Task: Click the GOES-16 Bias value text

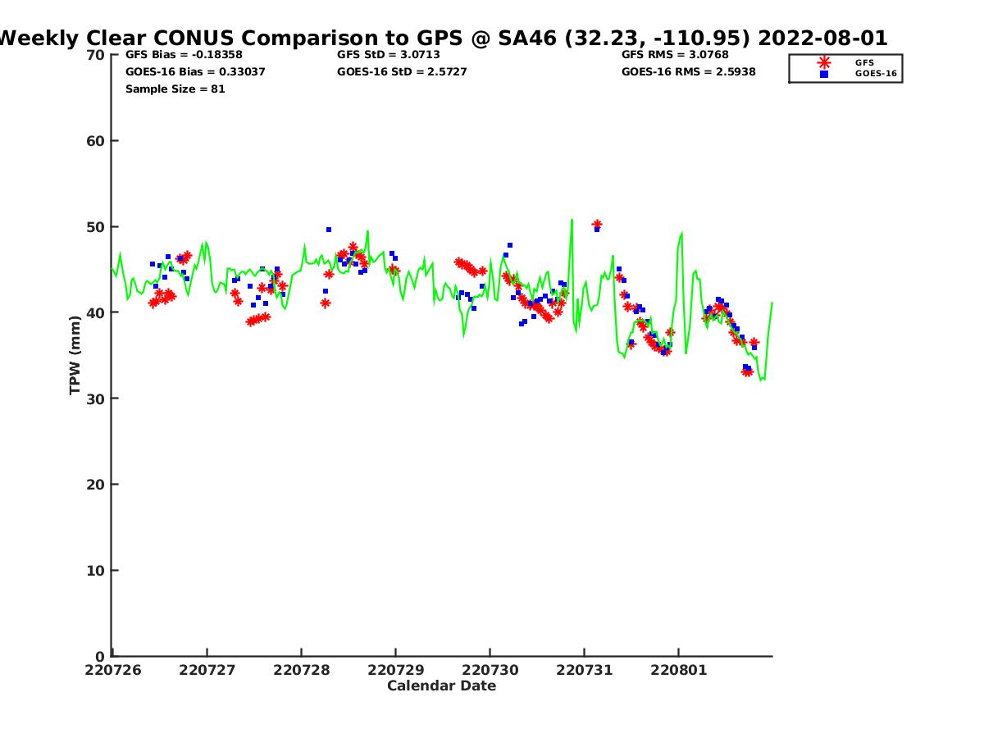Action: (195, 72)
